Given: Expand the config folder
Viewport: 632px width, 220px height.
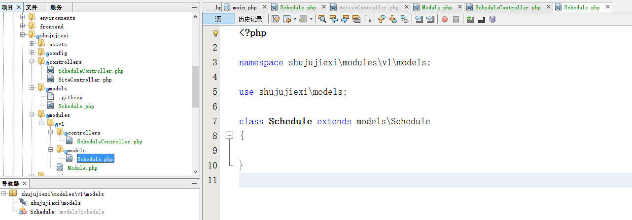Looking at the screenshot, I should click(32, 53).
